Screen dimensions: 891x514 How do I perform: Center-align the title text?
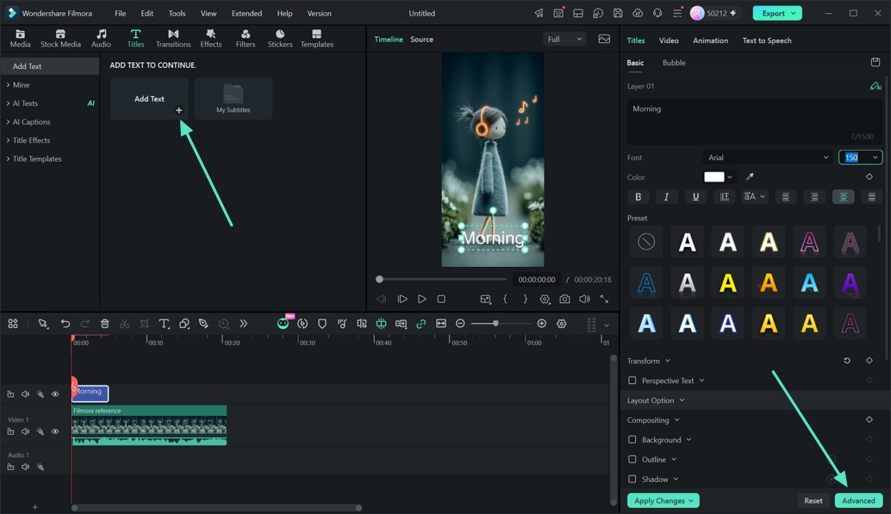click(843, 197)
